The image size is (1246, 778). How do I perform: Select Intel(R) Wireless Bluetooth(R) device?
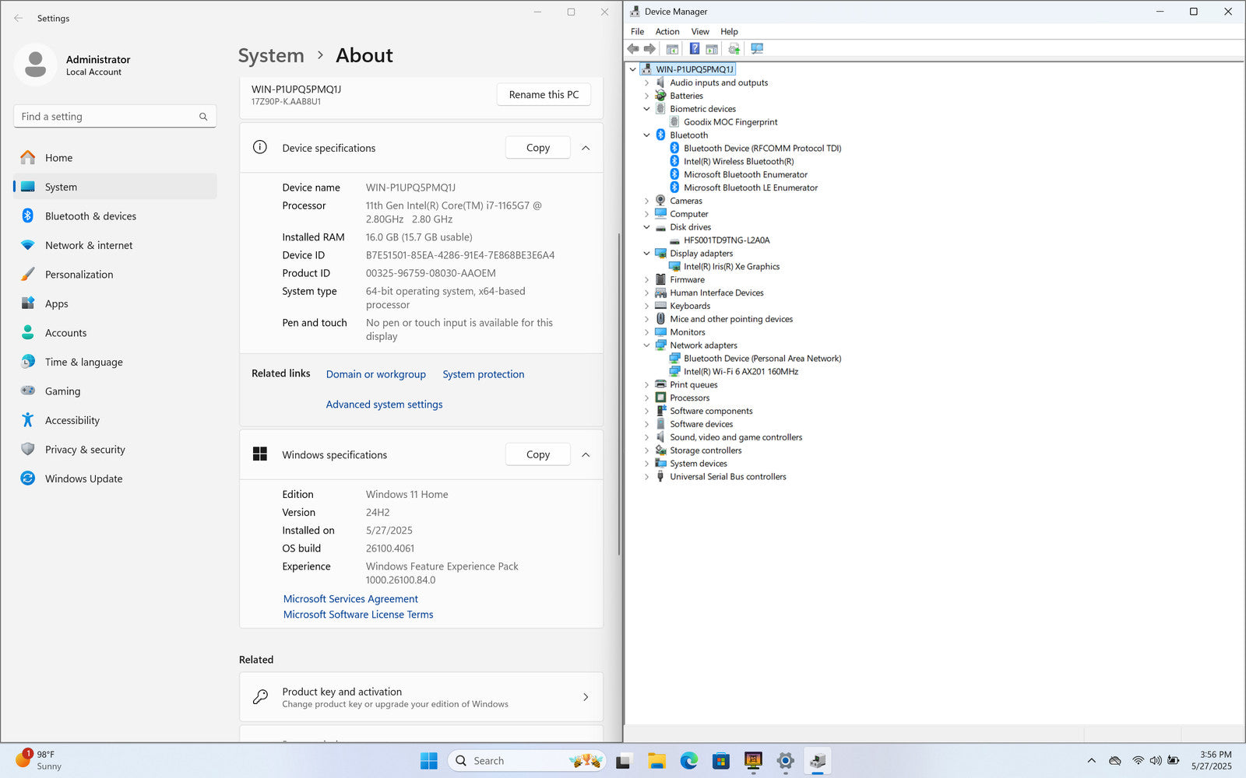click(x=738, y=162)
